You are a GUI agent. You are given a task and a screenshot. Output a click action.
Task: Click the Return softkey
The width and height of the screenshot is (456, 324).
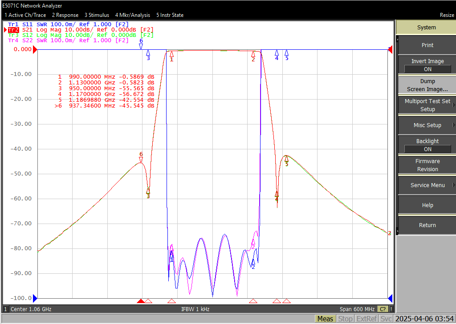pyautogui.click(x=426, y=225)
